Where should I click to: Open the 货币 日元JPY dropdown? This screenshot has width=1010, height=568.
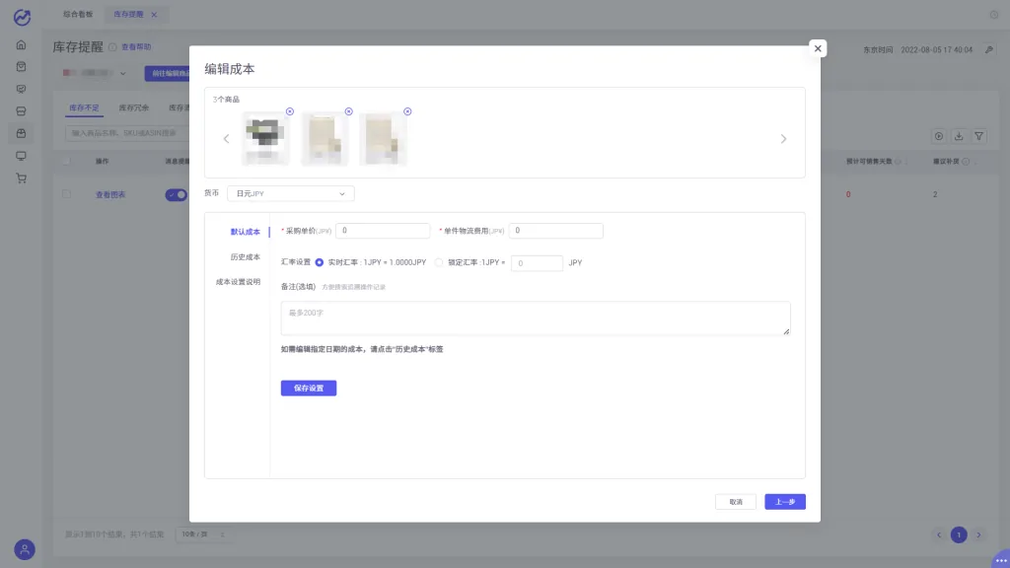291,194
